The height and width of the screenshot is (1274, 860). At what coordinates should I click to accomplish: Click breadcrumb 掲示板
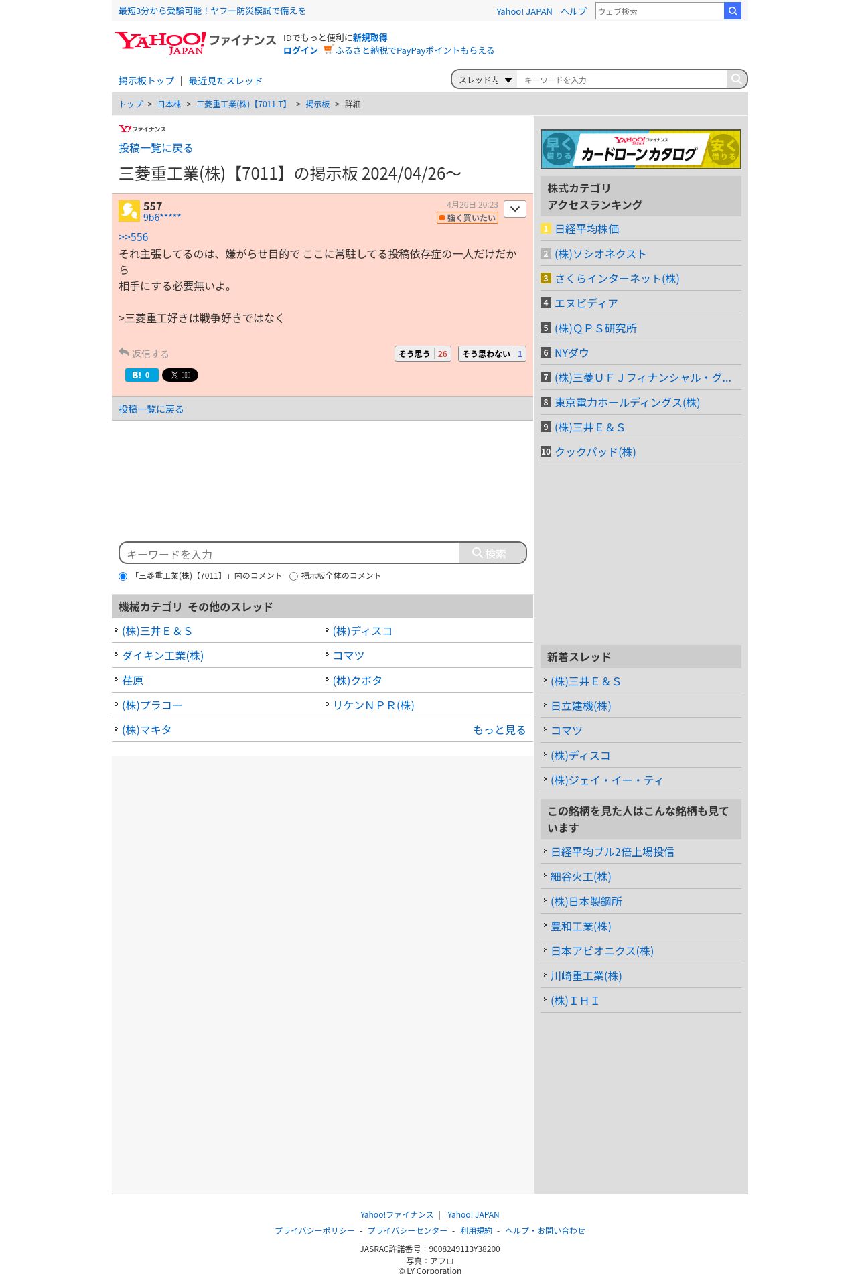coord(317,104)
